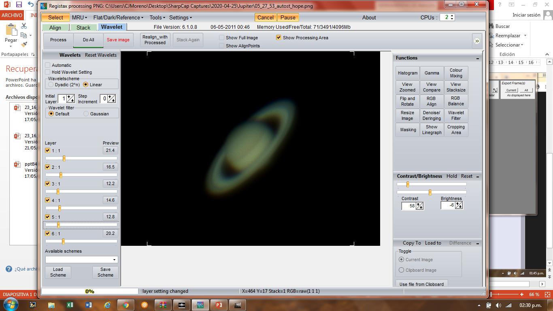Open the Settings dropdown menu
This screenshot has width=553, height=311.
(181, 17)
